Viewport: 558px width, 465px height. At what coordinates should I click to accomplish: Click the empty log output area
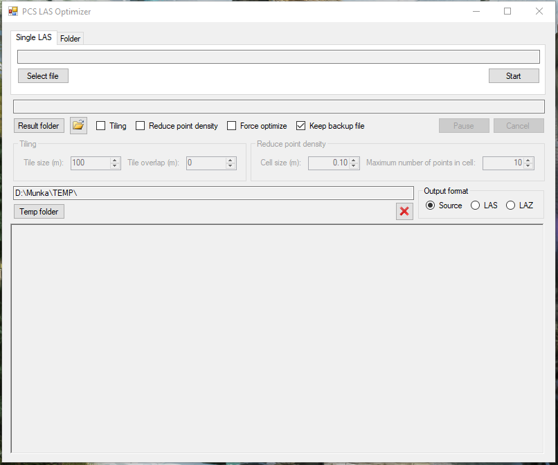[277, 338]
